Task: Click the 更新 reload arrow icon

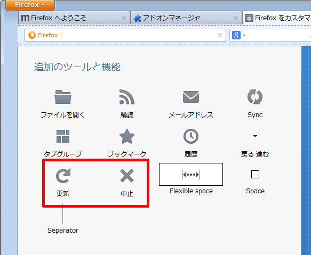Action: click(x=63, y=176)
